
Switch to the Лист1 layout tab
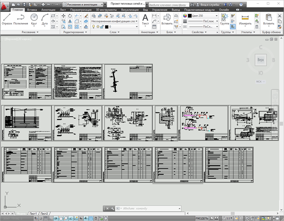33,213
